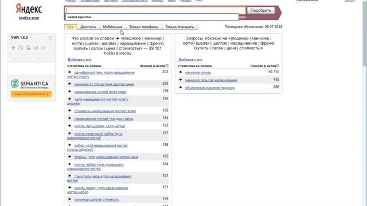Click impressions value '175'

coord(165,199)
